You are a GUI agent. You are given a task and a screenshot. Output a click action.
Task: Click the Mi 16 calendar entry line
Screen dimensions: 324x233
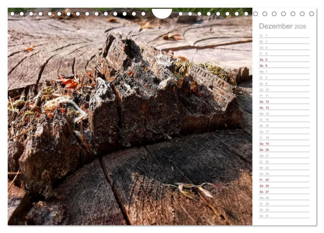coord(284,125)
